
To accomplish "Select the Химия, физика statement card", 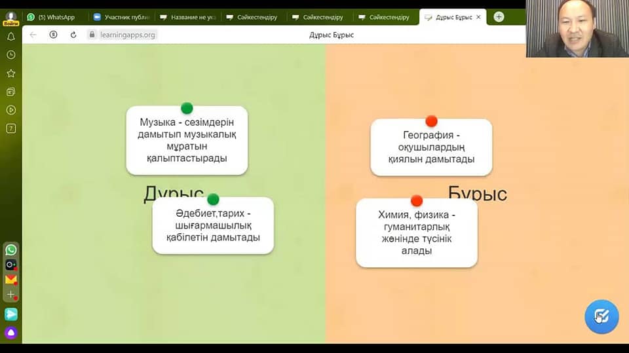I will pyautogui.click(x=416, y=232).
